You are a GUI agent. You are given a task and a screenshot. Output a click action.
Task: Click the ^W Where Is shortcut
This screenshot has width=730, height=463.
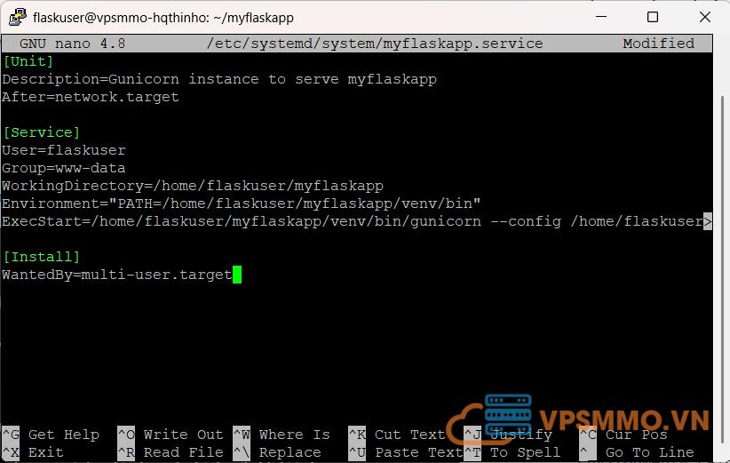pos(282,435)
